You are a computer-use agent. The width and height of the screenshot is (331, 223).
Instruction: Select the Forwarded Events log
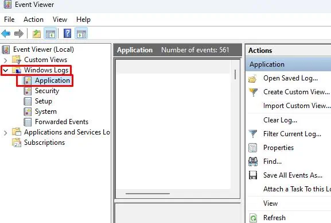pyautogui.click(x=61, y=122)
